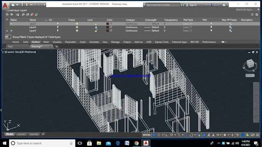Switch to the Home ribbon tab

[x=15, y=42]
